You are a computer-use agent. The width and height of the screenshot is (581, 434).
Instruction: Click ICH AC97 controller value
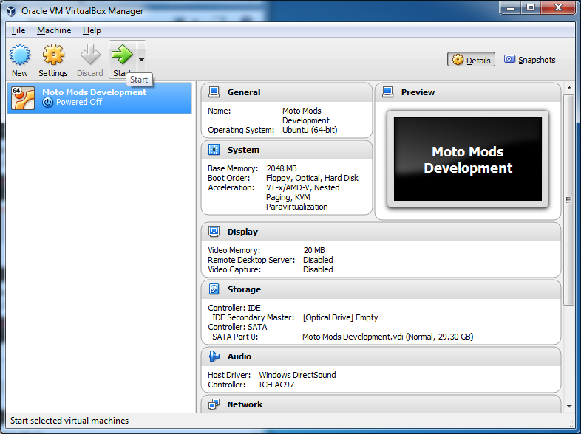pos(276,385)
